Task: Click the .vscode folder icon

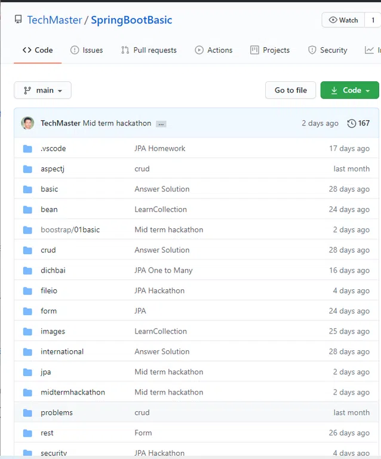Action: click(x=27, y=149)
